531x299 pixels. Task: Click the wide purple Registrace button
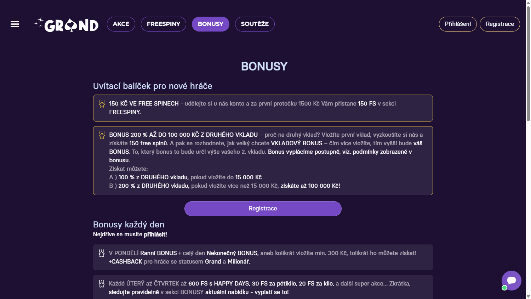click(263, 209)
